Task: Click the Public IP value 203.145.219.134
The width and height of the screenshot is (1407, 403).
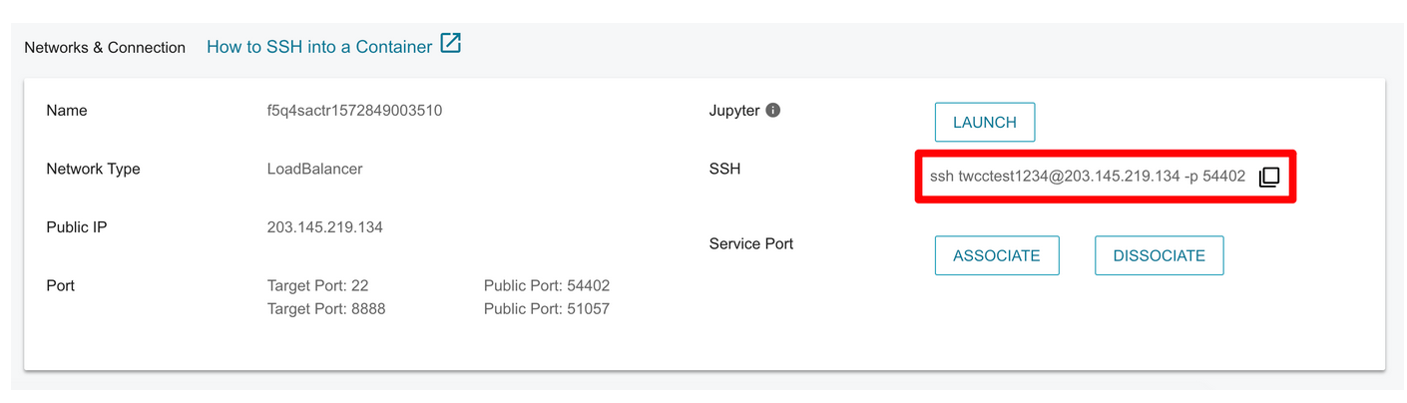Action: [x=325, y=227]
